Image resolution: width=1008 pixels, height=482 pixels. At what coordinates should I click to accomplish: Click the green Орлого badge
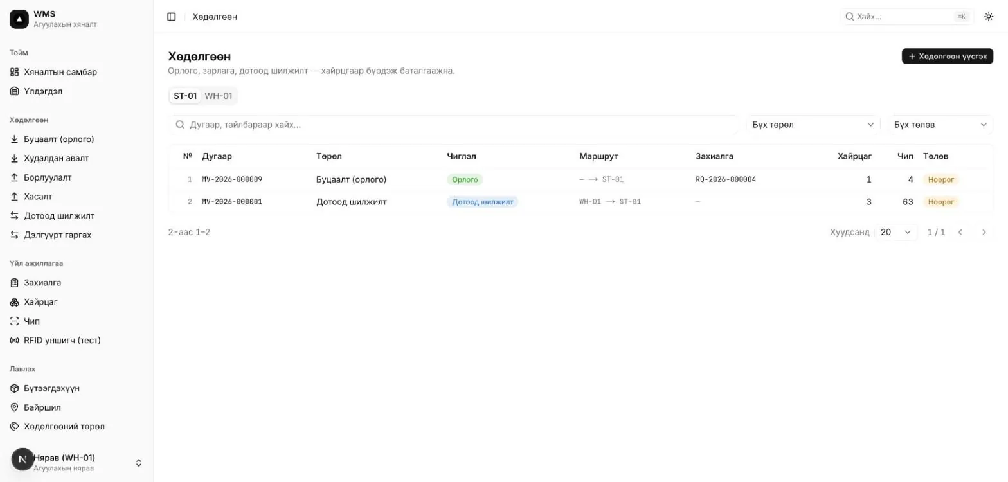tap(465, 179)
